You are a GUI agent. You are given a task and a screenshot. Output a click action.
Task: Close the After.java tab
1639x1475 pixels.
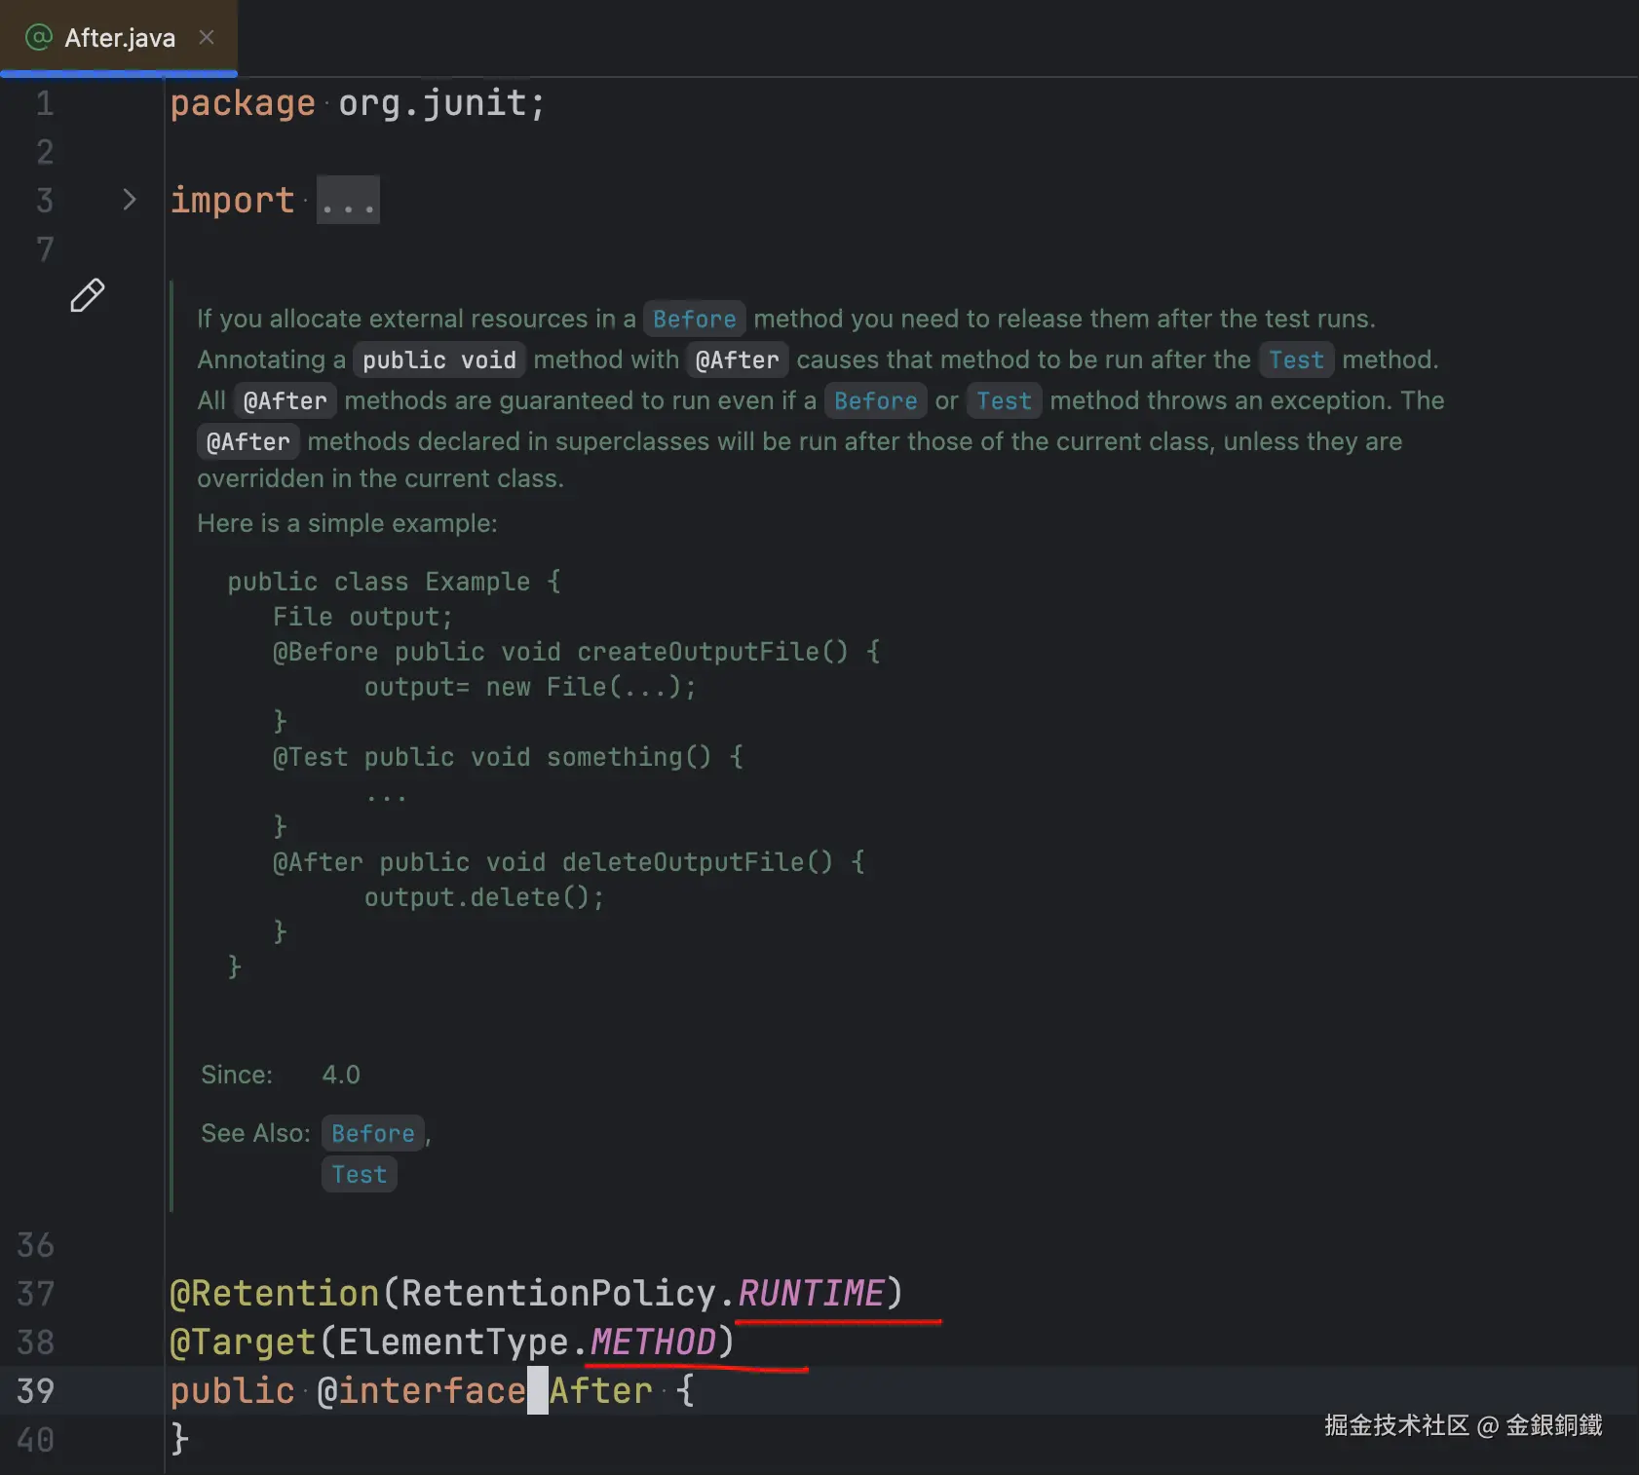(x=207, y=38)
